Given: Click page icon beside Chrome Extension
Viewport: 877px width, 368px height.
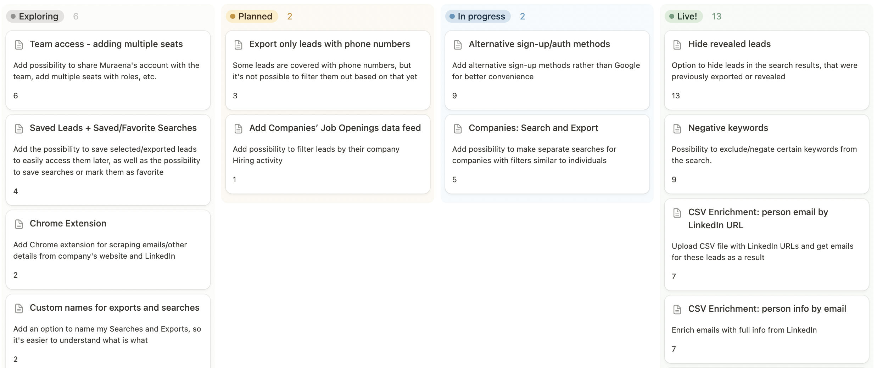Looking at the screenshot, I should (x=19, y=224).
